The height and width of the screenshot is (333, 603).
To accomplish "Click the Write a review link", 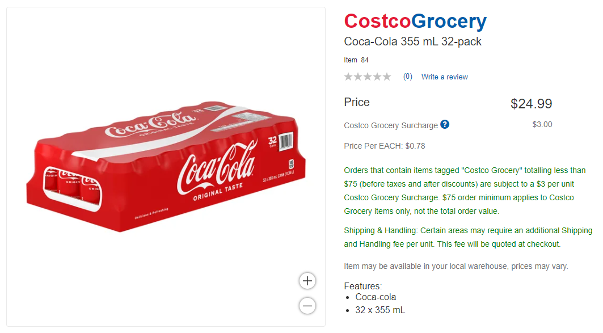I will (444, 77).
